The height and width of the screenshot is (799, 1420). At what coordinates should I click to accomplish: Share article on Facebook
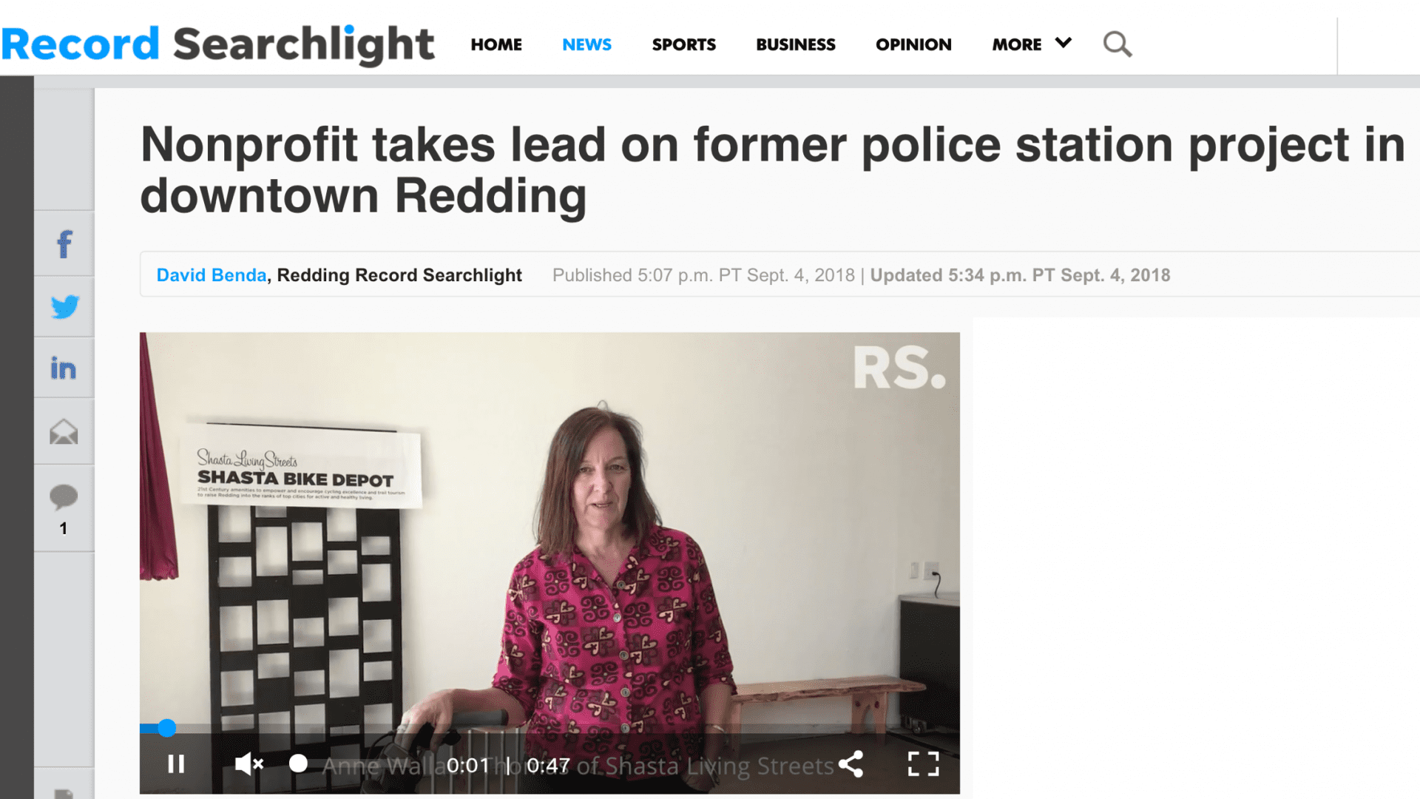[64, 244]
